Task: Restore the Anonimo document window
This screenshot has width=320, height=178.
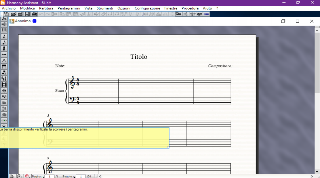Action: click(283, 21)
